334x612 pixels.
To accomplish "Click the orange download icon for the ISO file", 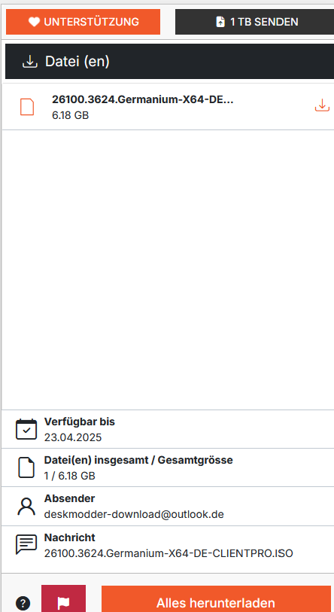I will tap(322, 105).
